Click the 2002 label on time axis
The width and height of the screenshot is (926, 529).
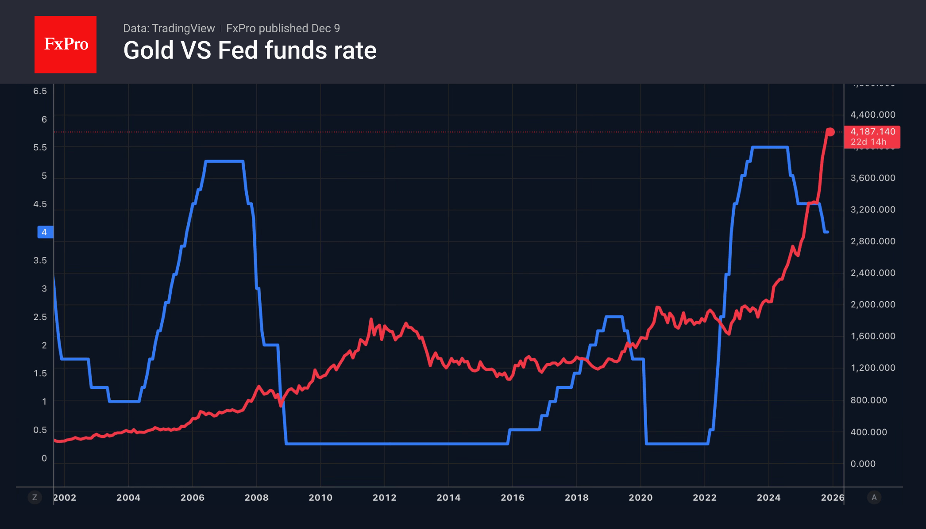tap(65, 498)
